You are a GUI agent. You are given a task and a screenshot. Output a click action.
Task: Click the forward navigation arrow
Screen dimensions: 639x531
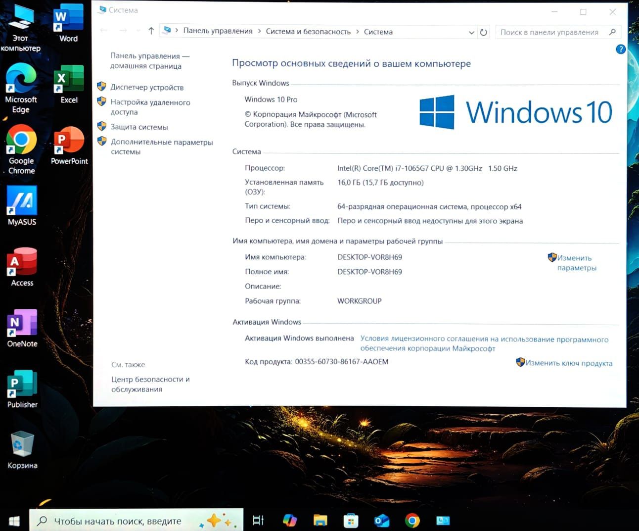[x=123, y=31]
